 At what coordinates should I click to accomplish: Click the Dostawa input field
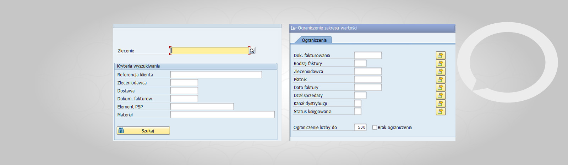[184, 90]
